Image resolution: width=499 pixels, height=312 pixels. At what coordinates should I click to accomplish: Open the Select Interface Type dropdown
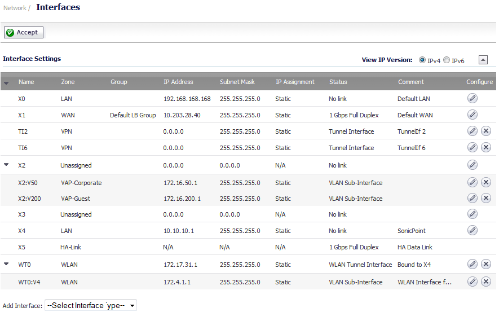[91, 306]
